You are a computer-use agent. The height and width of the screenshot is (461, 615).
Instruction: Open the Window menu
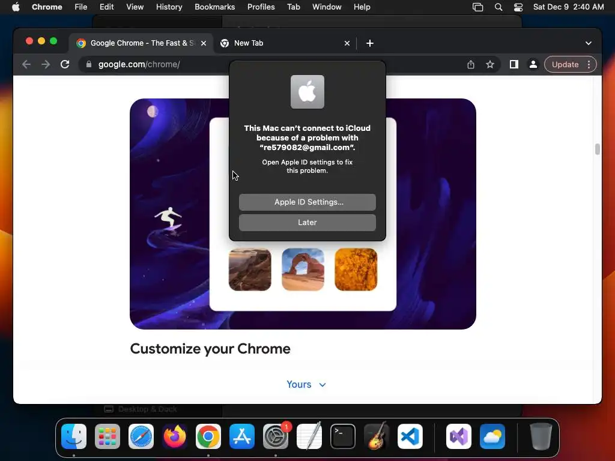point(327,7)
